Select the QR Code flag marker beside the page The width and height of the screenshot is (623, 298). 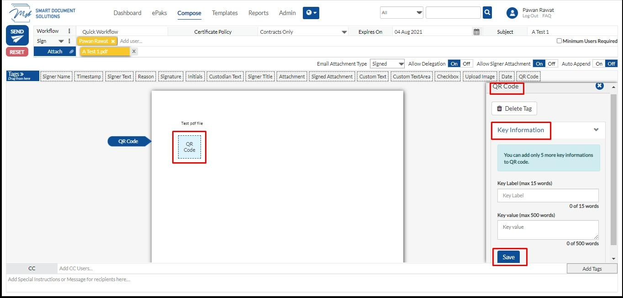[129, 141]
